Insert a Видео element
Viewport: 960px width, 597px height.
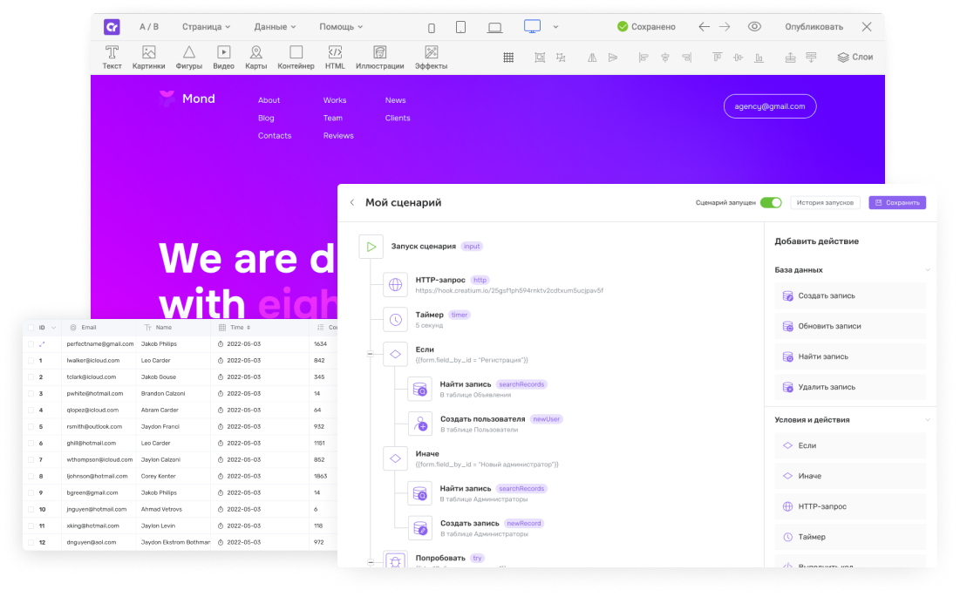click(223, 58)
